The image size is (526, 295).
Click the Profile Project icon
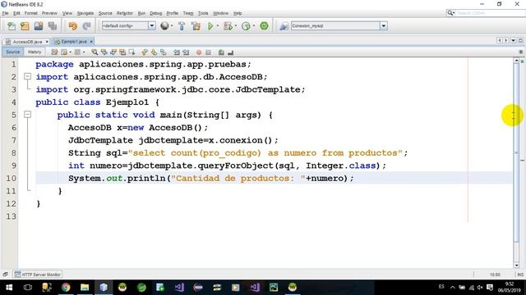[x=246, y=25]
